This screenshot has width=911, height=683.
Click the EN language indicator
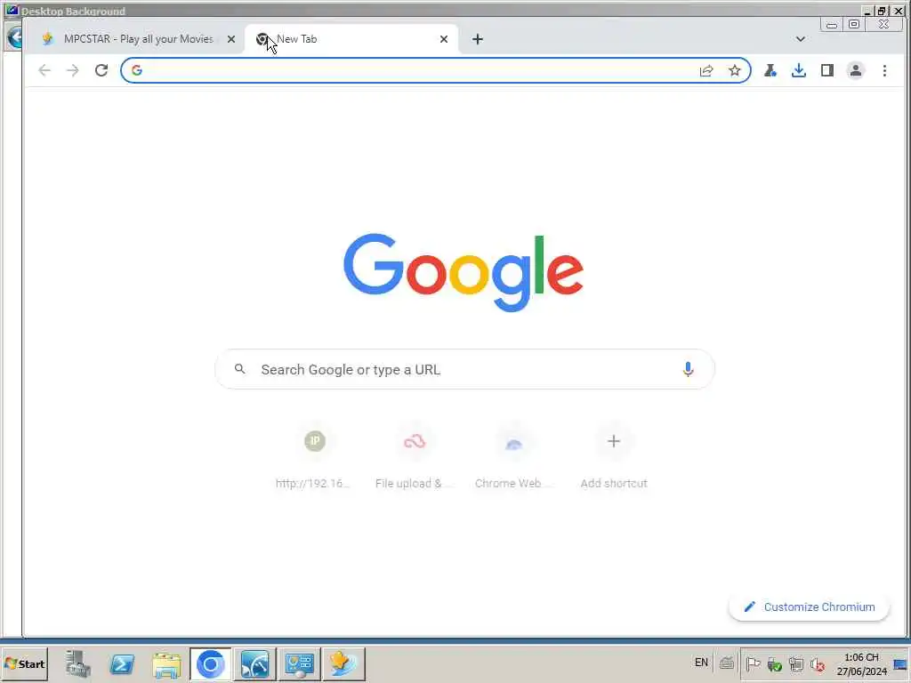click(701, 663)
